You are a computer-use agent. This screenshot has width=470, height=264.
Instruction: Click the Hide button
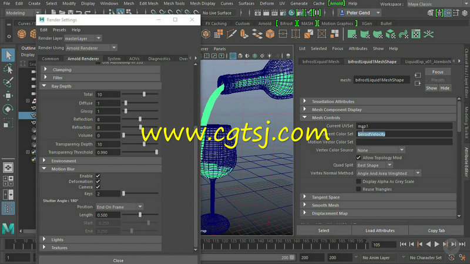pos(445,88)
